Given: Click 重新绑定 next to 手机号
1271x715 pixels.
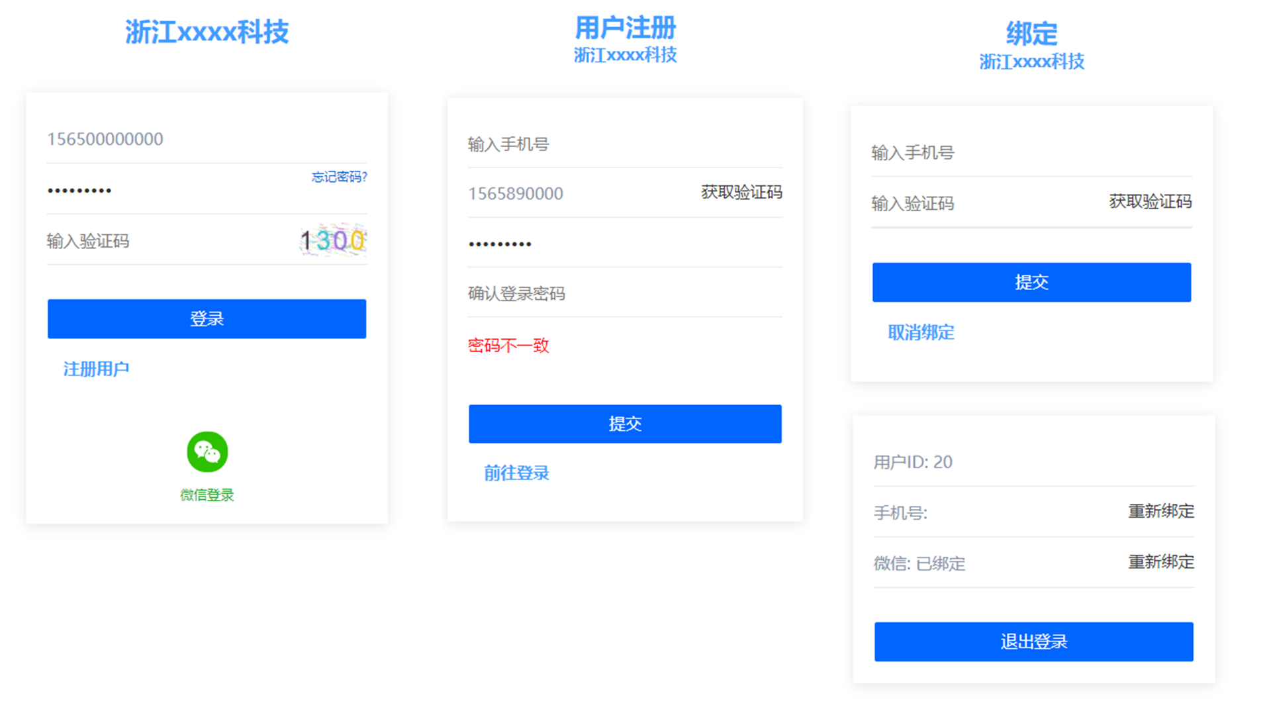Looking at the screenshot, I should tap(1161, 511).
